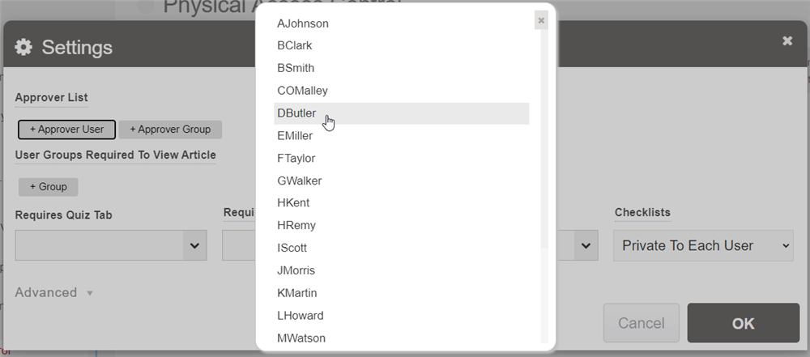Choose EMiller from the list

295,136
